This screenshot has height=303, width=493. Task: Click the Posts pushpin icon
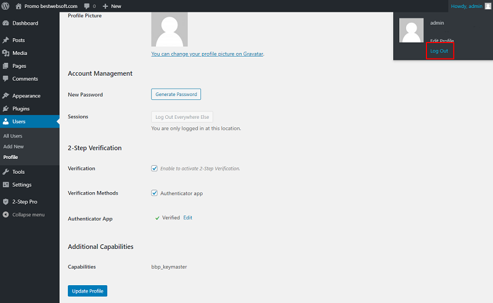click(6, 40)
